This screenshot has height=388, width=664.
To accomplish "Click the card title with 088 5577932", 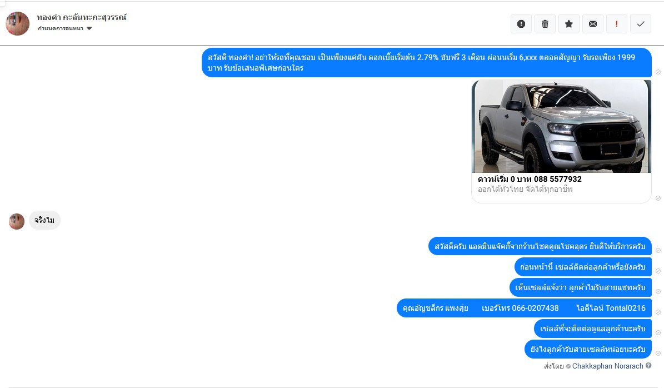I will click(x=530, y=179).
